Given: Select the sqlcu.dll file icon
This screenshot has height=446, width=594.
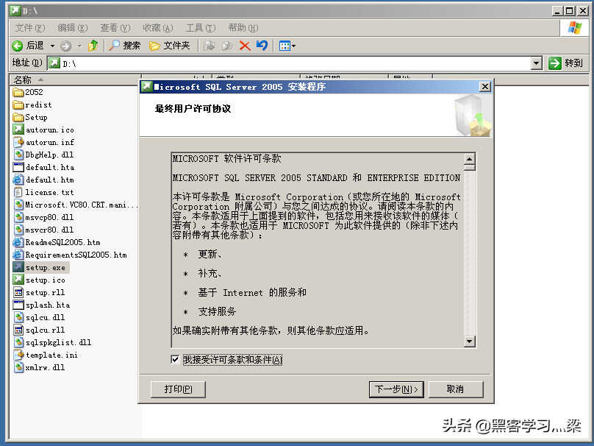Looking at the screenshot, I should (x=18, y=317).
